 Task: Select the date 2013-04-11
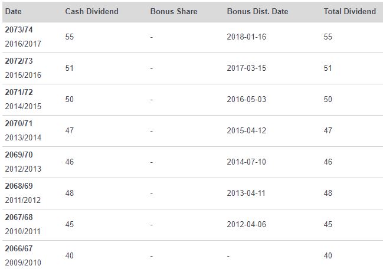tap(246, 193)
